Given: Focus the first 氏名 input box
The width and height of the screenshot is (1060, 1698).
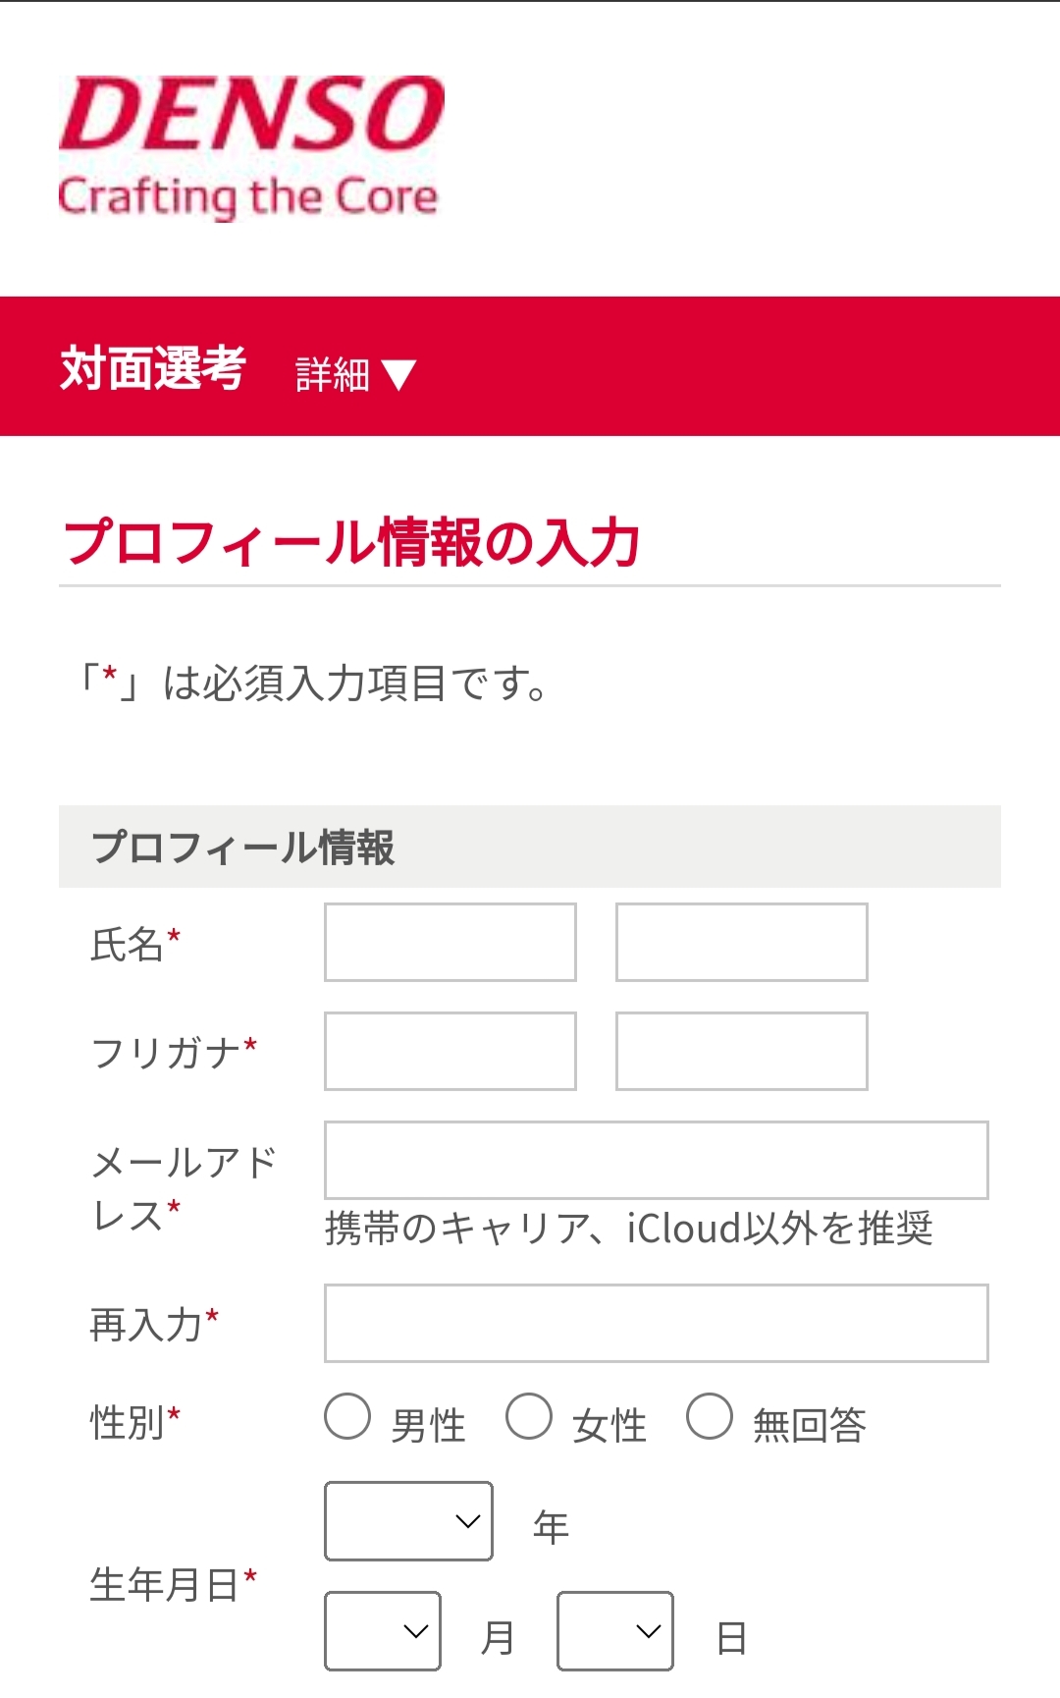Looking at the screenshot, I should point(450,942).
